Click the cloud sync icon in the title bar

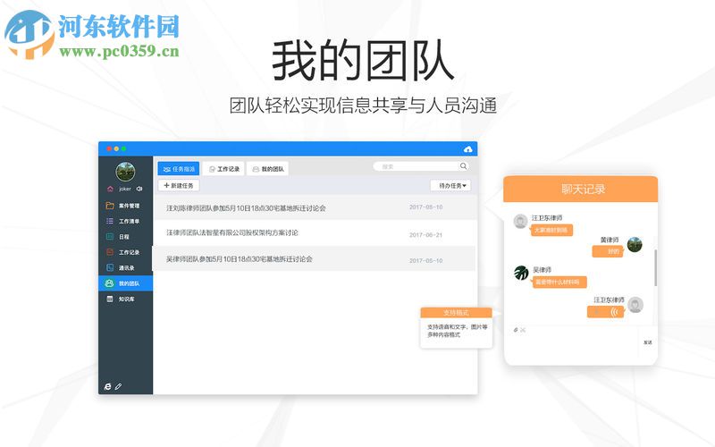pos(467,149)
